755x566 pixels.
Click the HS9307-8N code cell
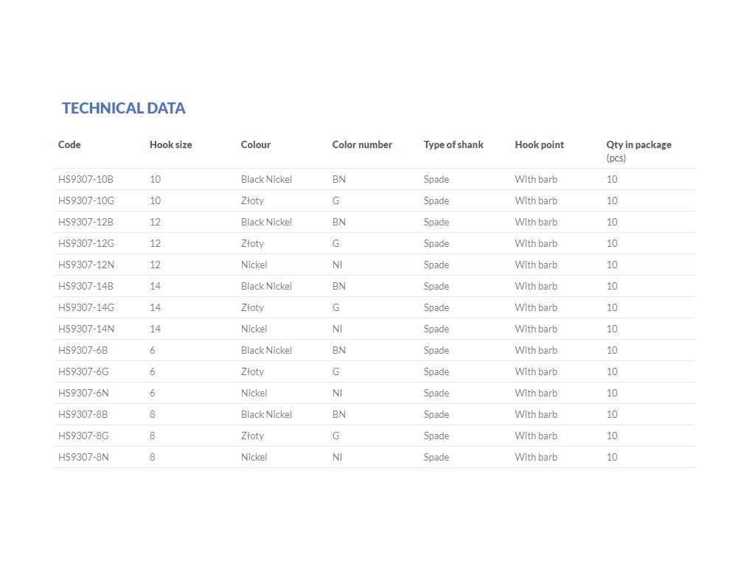(83, 457)
